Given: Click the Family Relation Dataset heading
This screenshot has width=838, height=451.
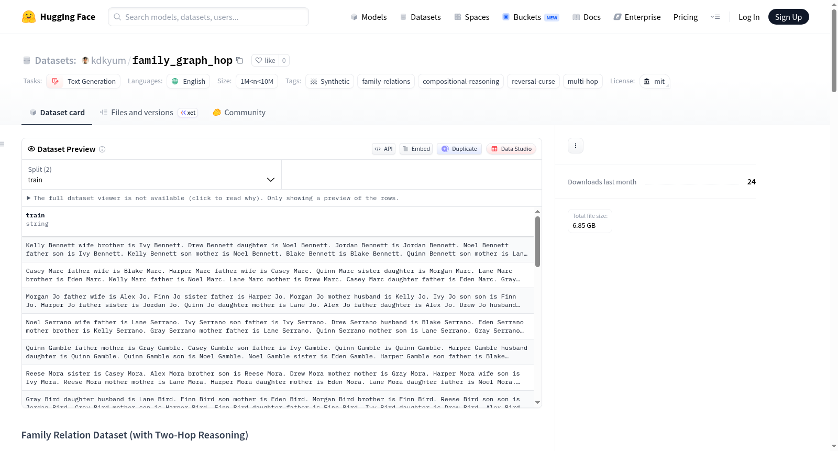Looking at the screenshot, I should 135,435.
